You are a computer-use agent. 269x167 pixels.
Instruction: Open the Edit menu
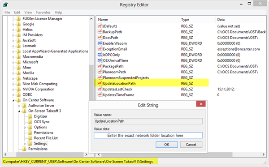coord(17,13)
